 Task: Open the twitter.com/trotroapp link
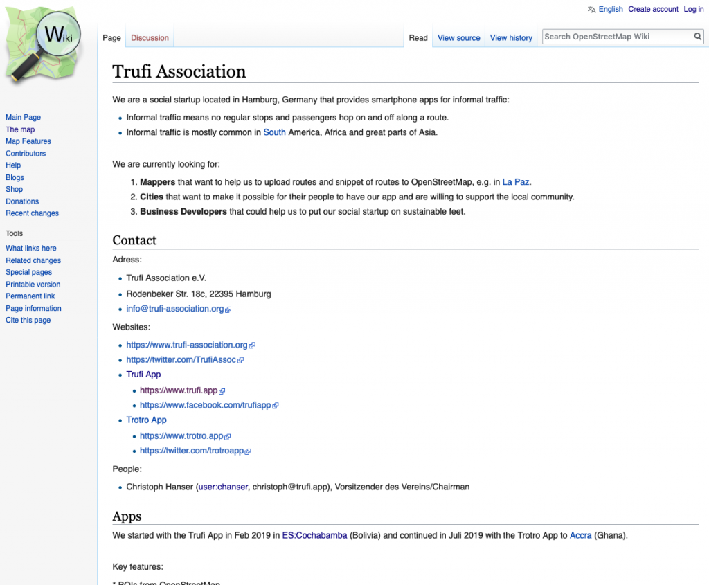[195, 451]
